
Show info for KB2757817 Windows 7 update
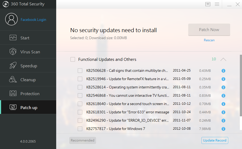coord(223,129)
